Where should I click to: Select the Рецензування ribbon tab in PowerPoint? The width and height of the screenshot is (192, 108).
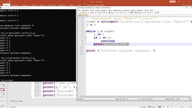62,5
